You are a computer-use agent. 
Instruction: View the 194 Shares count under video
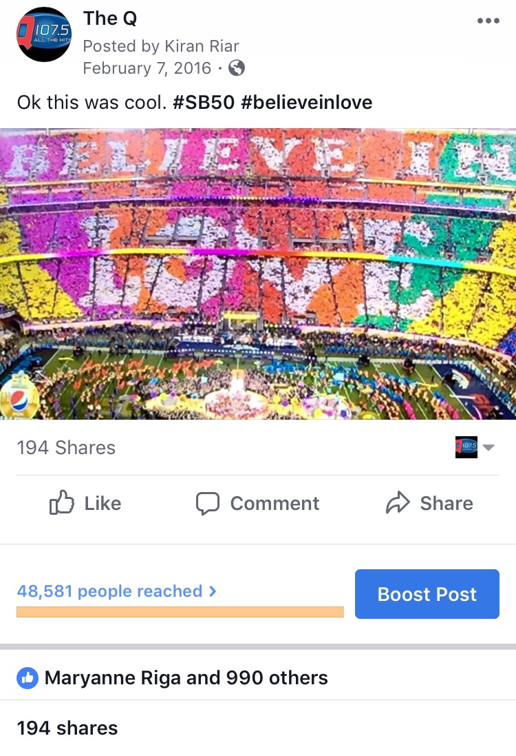(66, 448)
